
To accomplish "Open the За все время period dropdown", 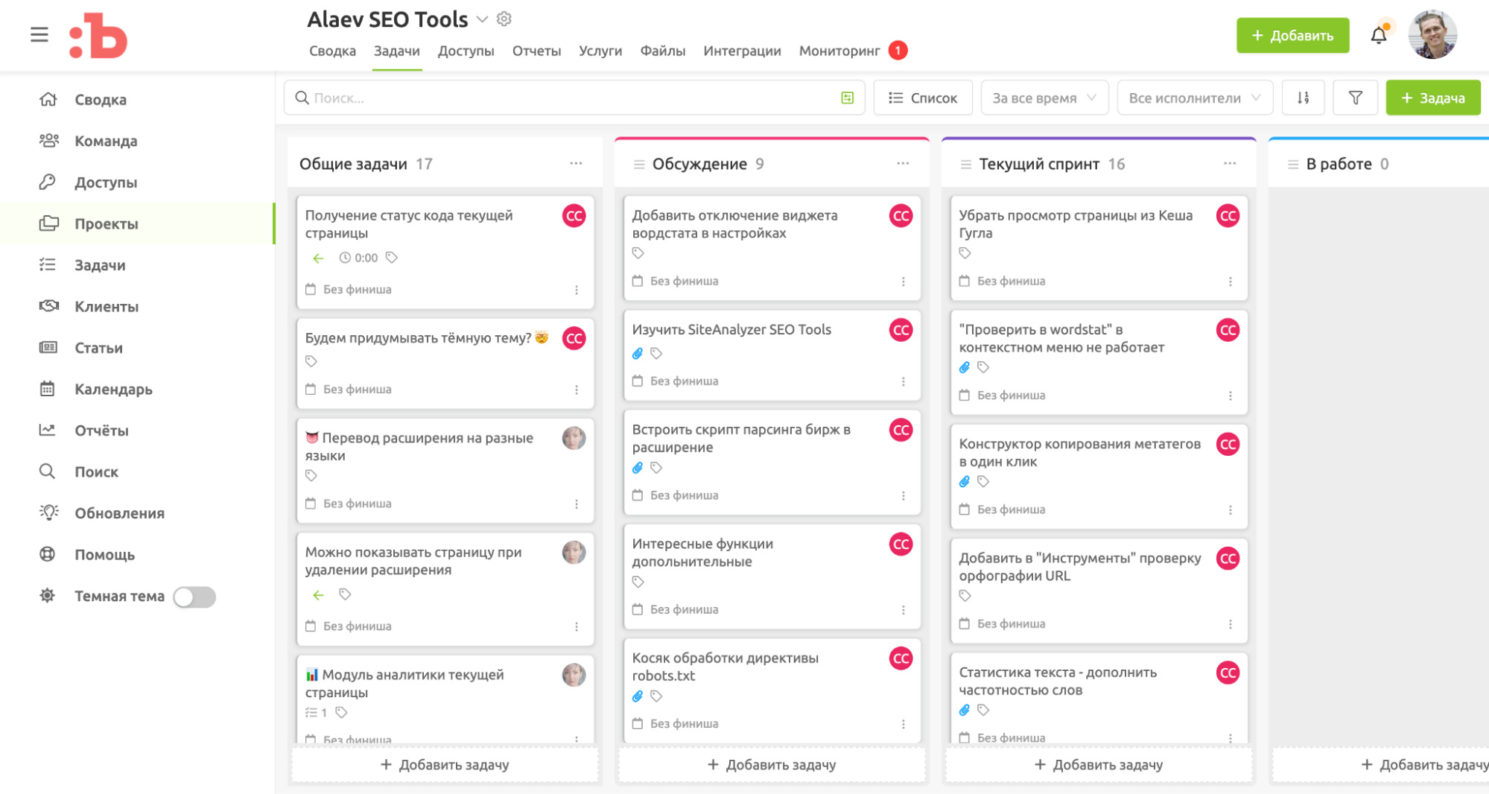I will click(1044, 98).
